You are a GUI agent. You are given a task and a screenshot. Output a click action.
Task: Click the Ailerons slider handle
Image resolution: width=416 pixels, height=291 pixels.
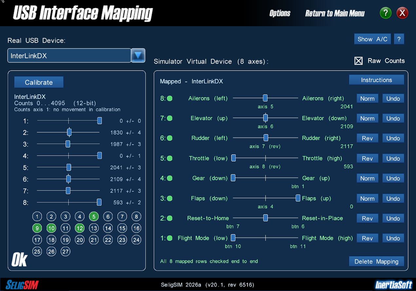265,98
